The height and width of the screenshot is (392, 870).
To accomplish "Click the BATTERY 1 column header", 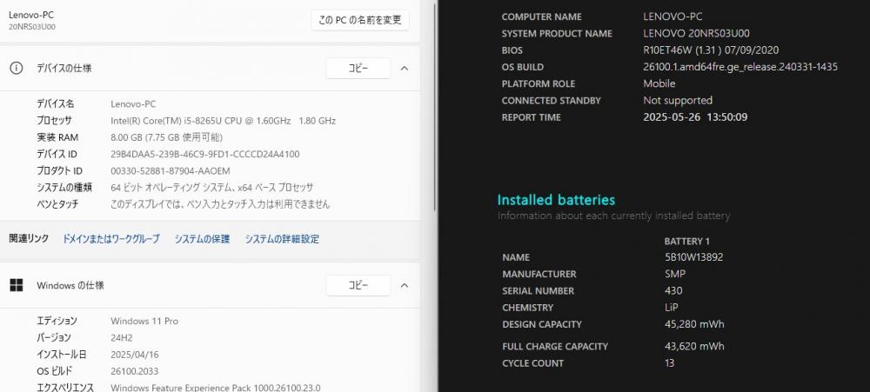I will tap(687, 241).
